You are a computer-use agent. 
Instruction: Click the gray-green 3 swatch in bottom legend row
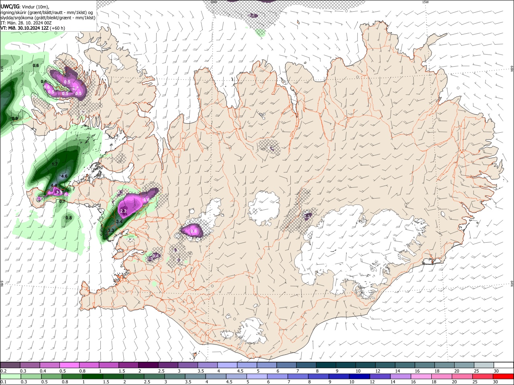pos(175,376)
